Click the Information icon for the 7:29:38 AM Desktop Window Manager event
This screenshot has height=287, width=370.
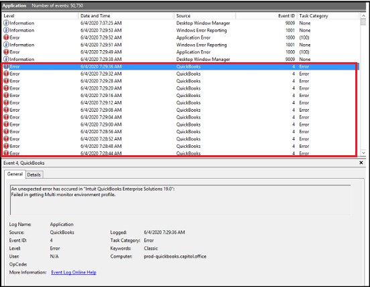pos(6,59)
